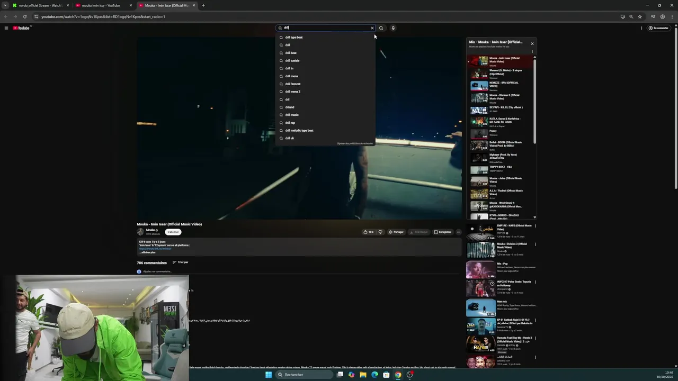Image resolution: width=678 pixels, height=381 pixels.
Task: Expand description with ...afficher plus
Action: pyautogui.click(x=148, y=252)
